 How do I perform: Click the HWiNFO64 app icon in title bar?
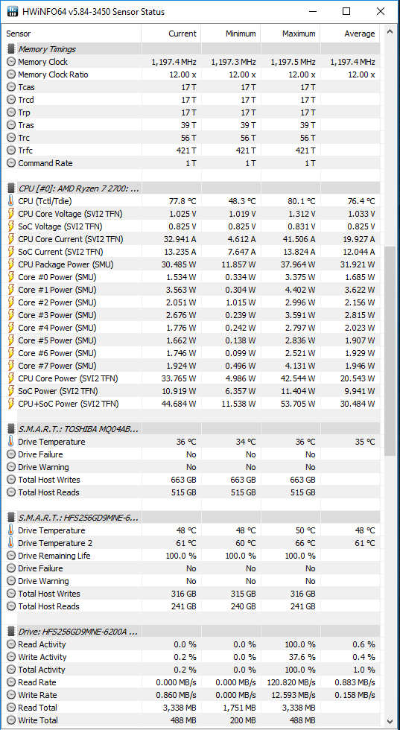pyautogui.click(x=12, y=12)
